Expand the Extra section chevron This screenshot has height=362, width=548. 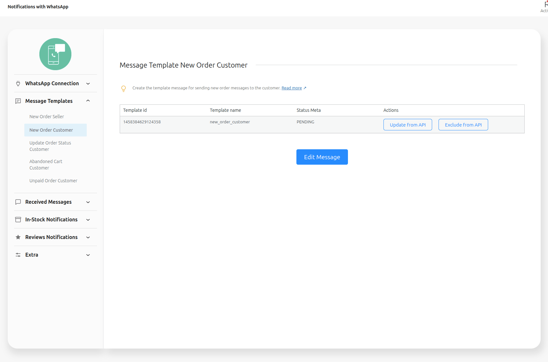[x=88, y=255]
